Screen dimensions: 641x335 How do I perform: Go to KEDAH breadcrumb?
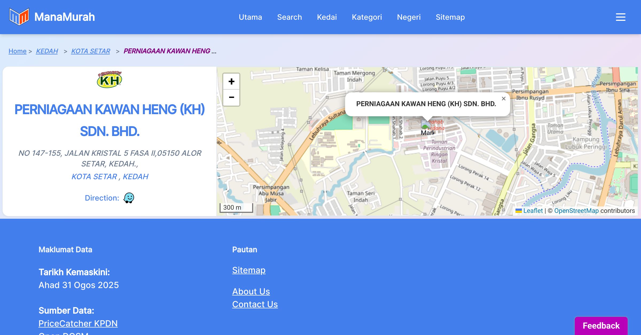[x=47, y=51]
